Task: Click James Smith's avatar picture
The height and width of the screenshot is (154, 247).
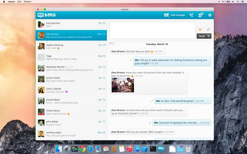Action: [41, 79]
